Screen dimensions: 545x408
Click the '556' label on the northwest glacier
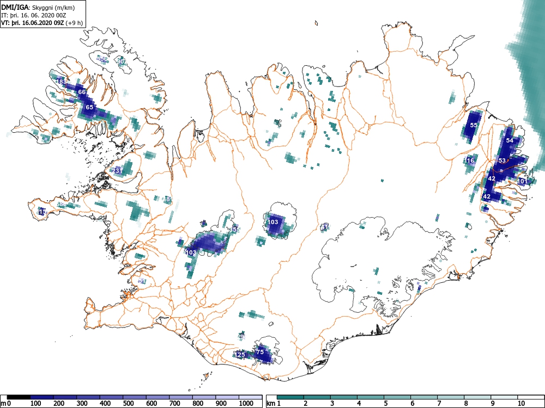pos(102,58)
